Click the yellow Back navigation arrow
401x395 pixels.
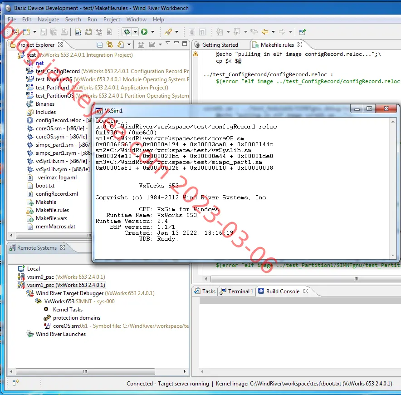click(265, 32)
